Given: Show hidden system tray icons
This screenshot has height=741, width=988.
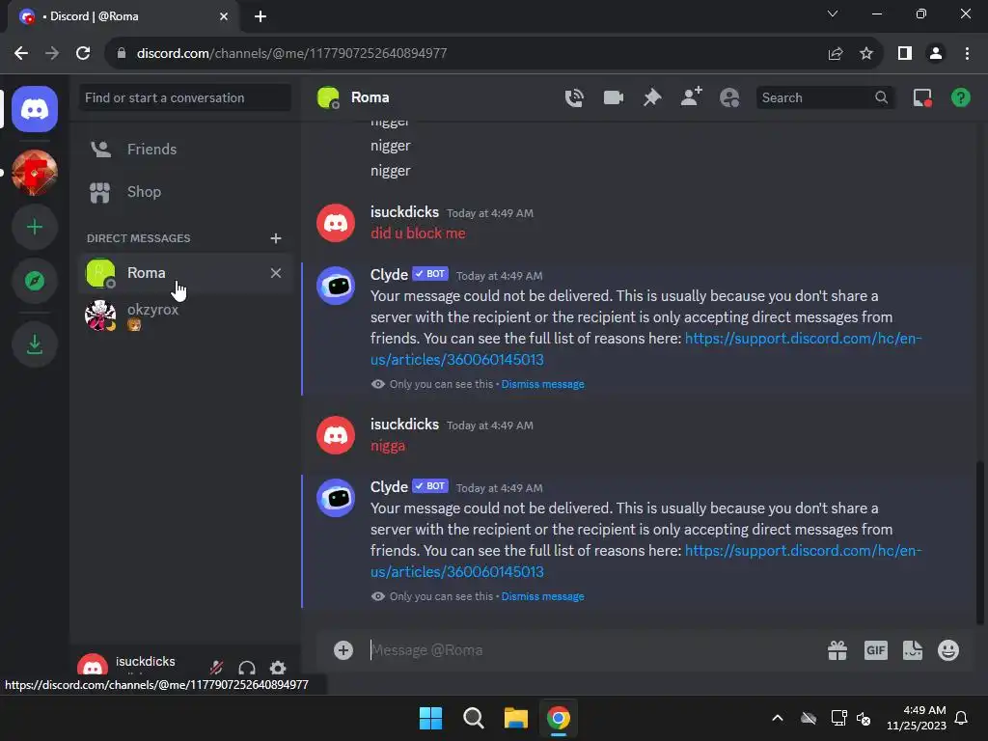Looking at the screenshot, I should point(778,718).
